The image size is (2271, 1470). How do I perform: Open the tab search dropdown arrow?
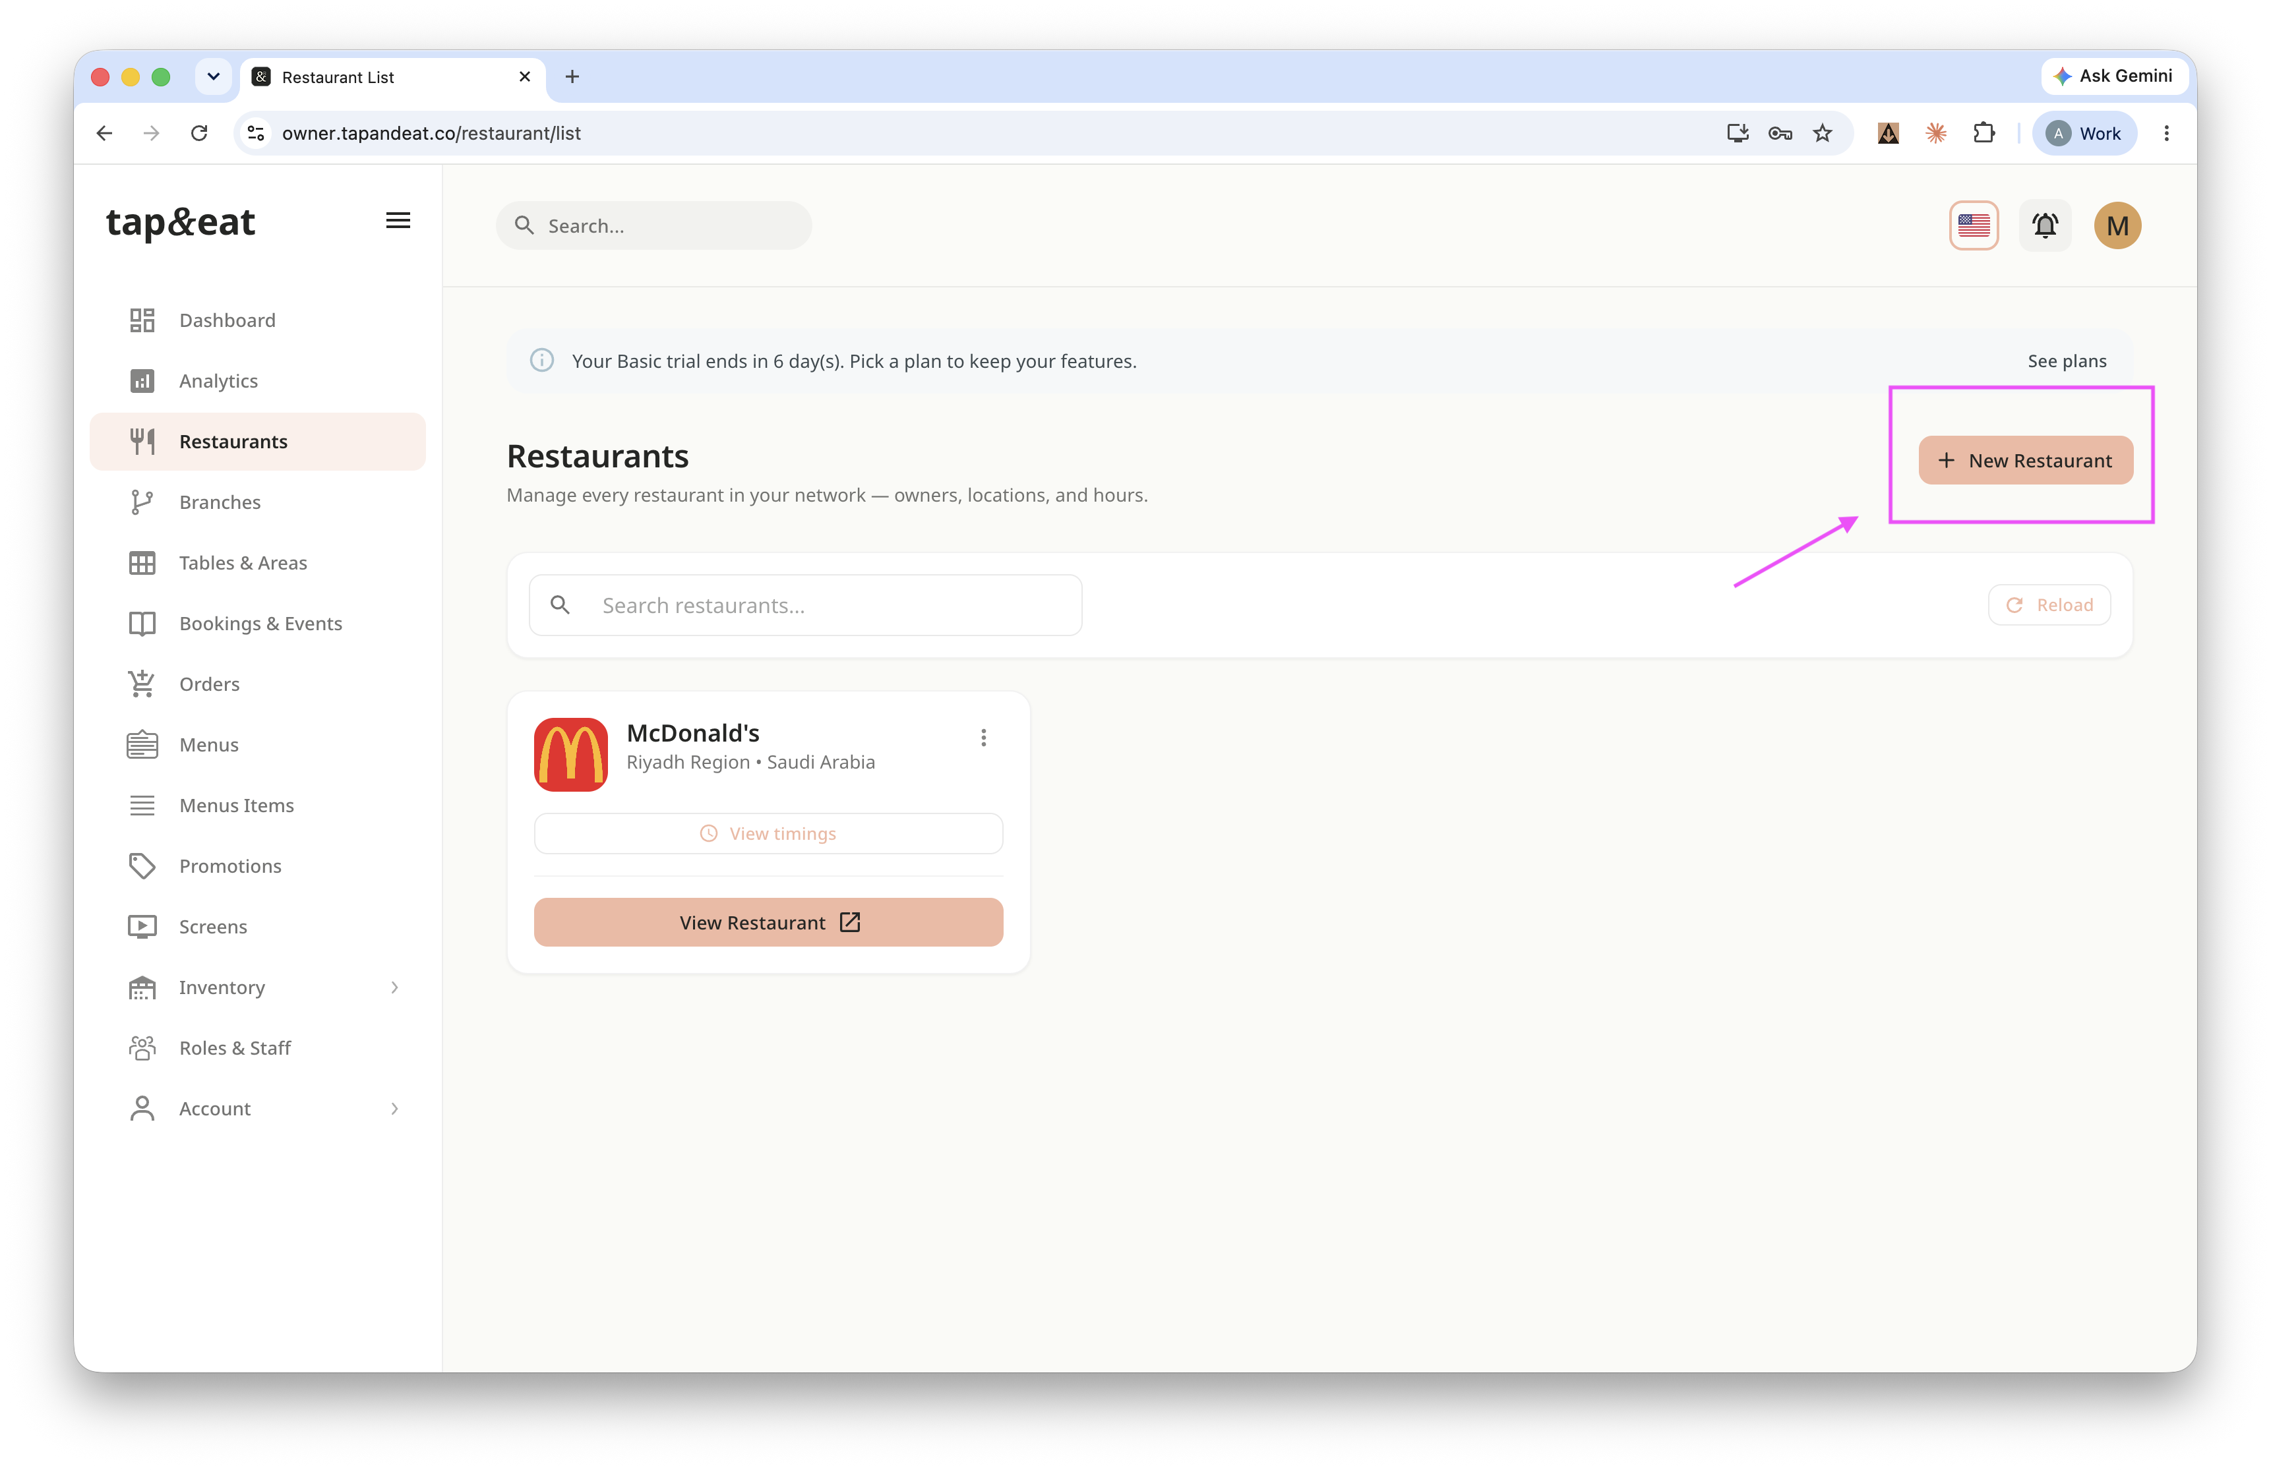pos(214,76)
